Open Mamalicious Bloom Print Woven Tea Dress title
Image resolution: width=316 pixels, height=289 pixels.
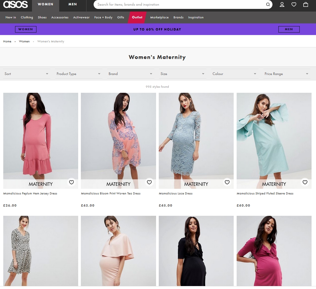click(111, 193)
